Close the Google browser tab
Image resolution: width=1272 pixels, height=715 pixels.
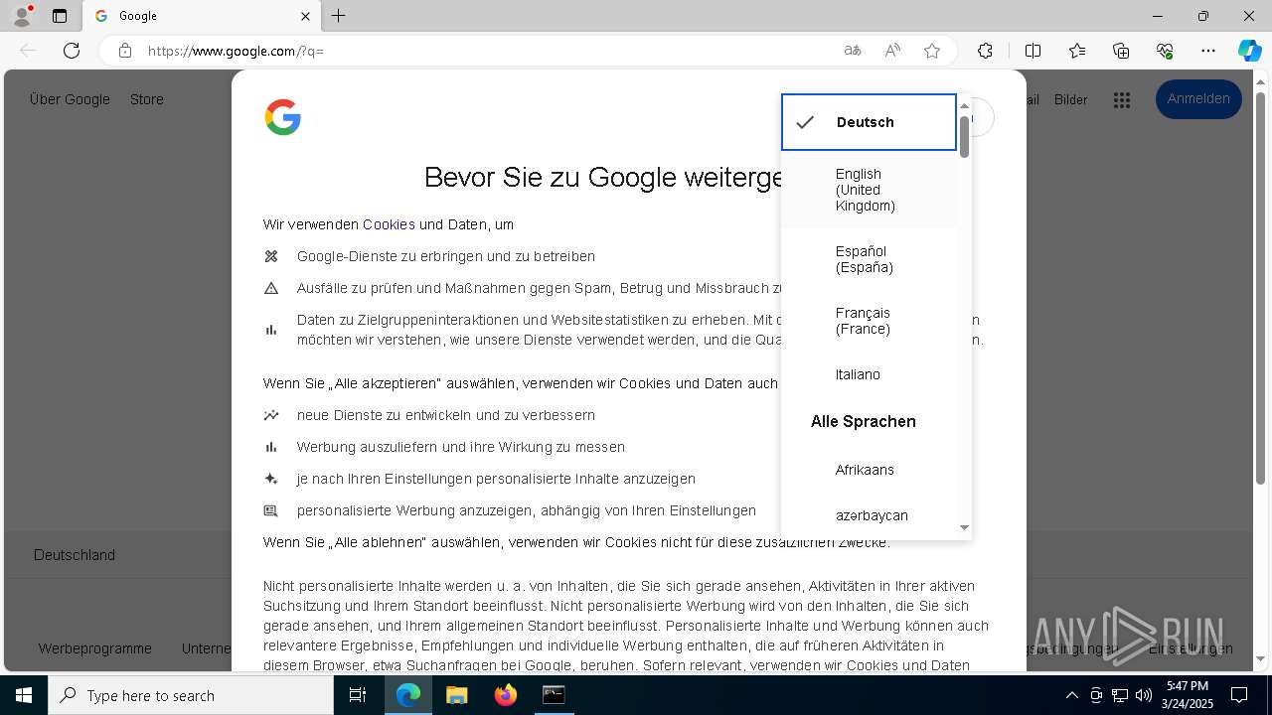305,16
